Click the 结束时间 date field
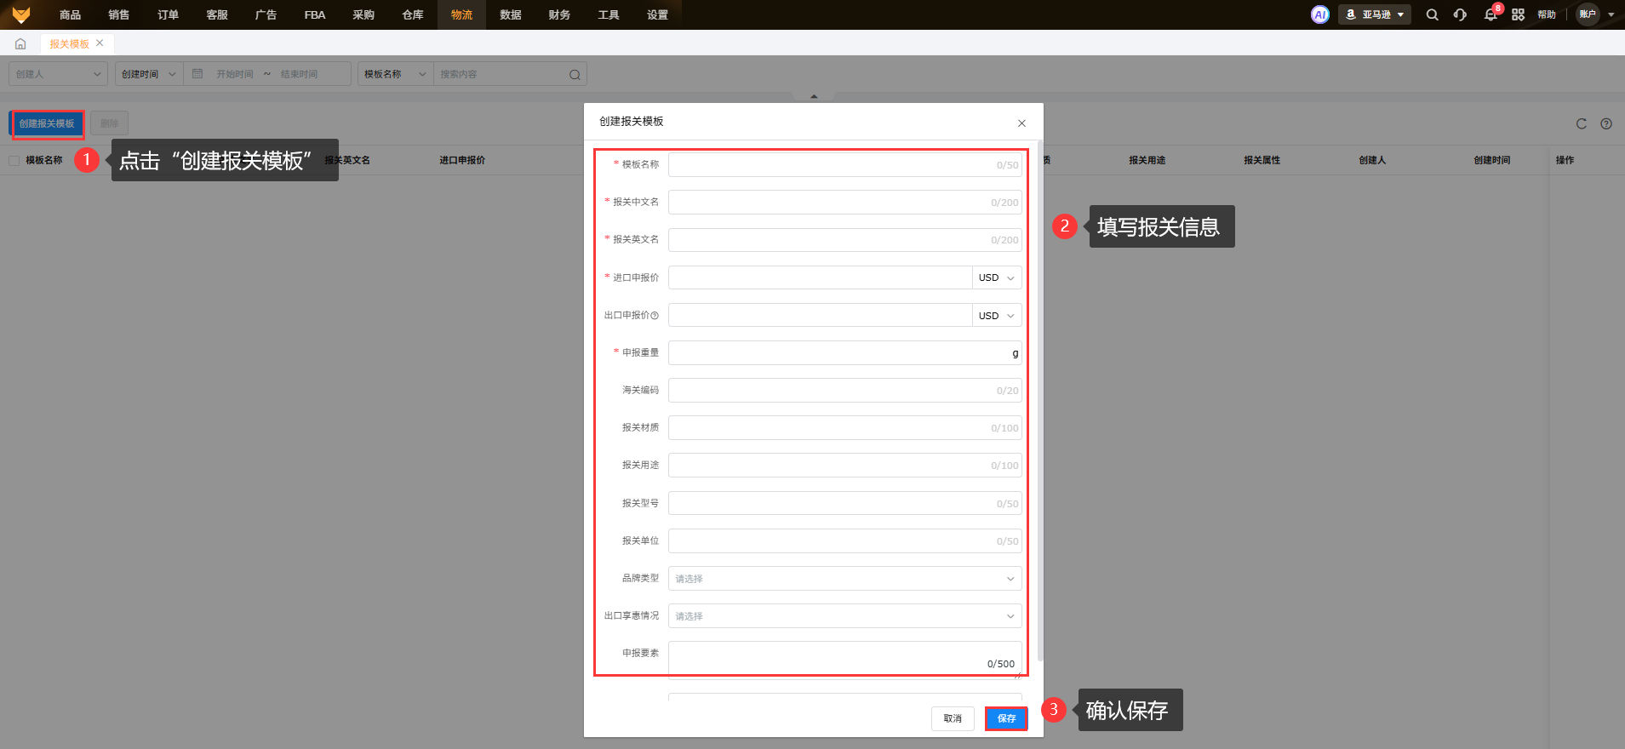The height and width of the screenshot is (749, 1625). tap(300, 74)
